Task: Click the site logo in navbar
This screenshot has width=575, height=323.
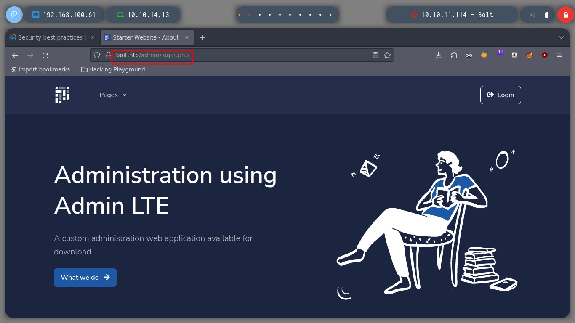Action: click(x=62, y=95)
